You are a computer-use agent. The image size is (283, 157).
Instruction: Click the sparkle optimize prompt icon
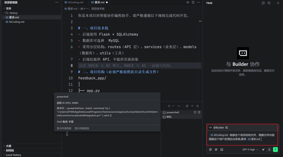(x=263, y=150)
